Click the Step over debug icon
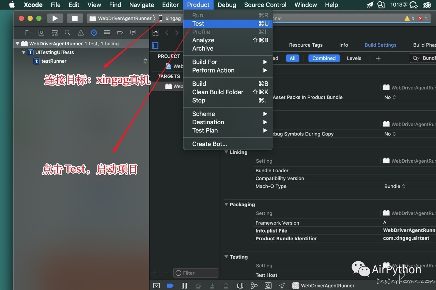This screenshot has height=290, width=436. coord(198,286)
